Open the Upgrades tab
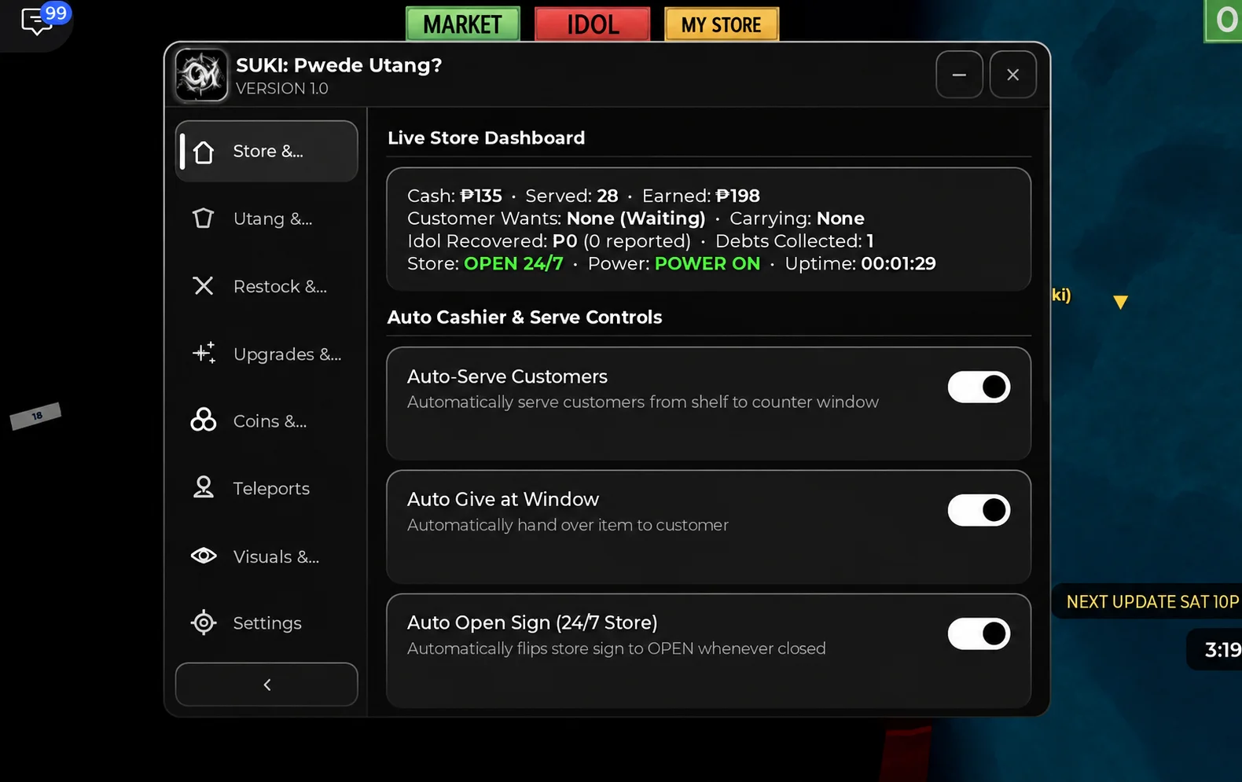1242x782 pixels. (287, 354)
